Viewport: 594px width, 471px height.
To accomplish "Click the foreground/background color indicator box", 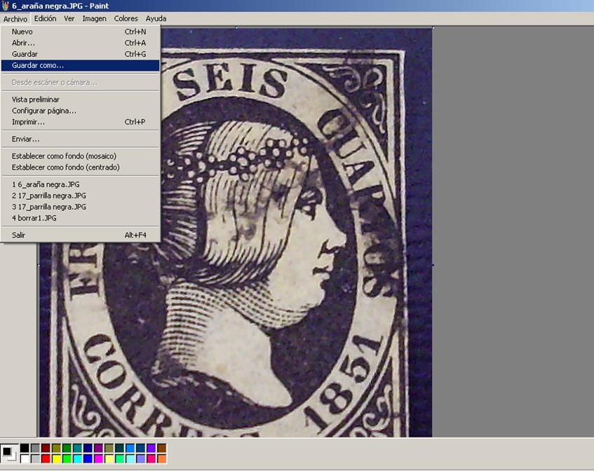I will (x=10, y=453).
